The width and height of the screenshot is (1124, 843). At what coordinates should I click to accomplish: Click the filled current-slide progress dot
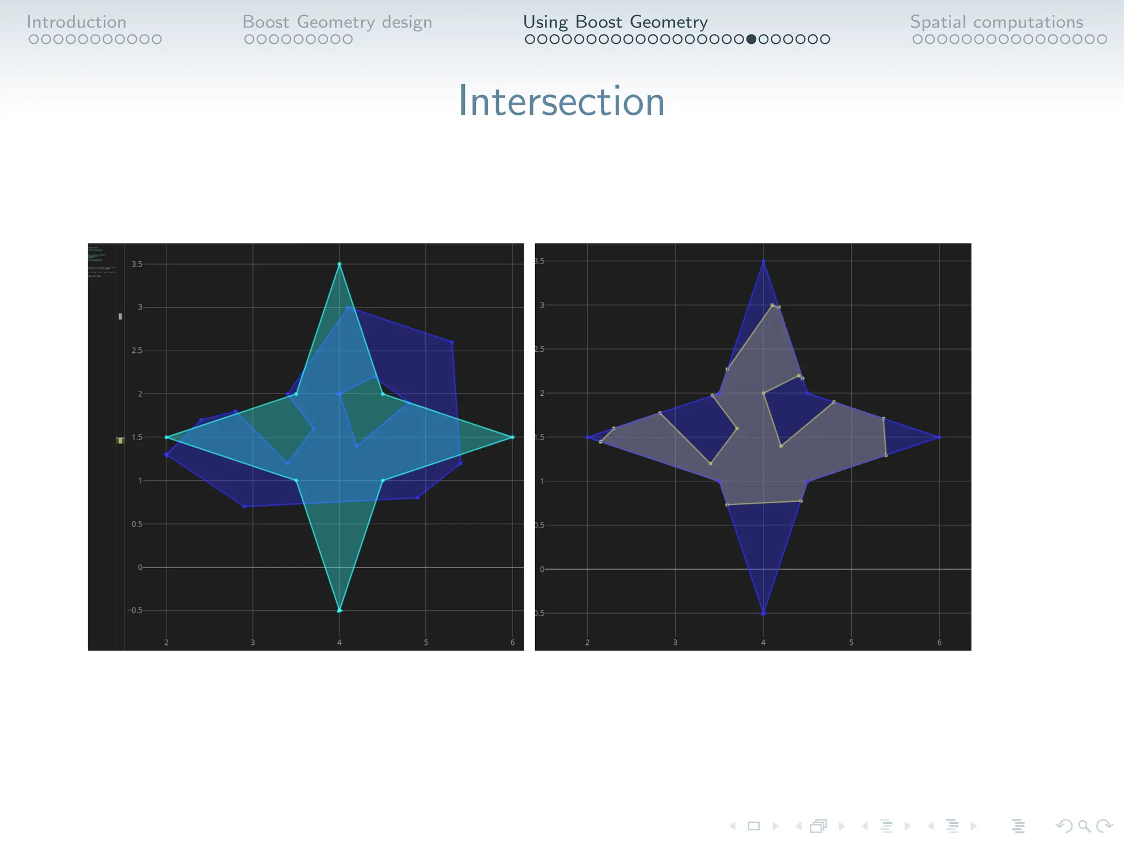(x=751, y=40)
